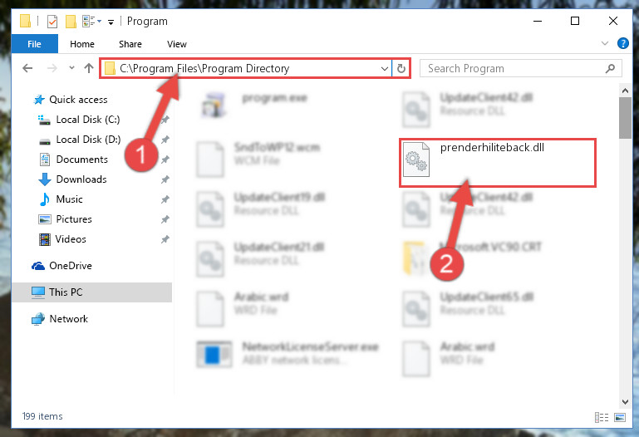Open the File menu tab
The width and height of the screenshot is (639, 437).
(x=35, y=44)
